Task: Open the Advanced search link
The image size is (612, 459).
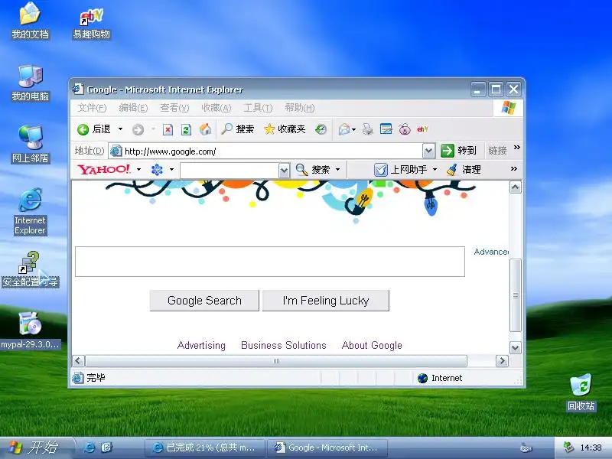Action: (x=491, y=252)
